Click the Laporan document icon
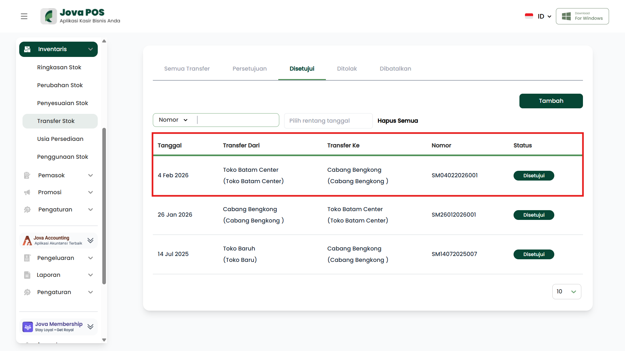625x351 pixels. [x=27, y=275]
